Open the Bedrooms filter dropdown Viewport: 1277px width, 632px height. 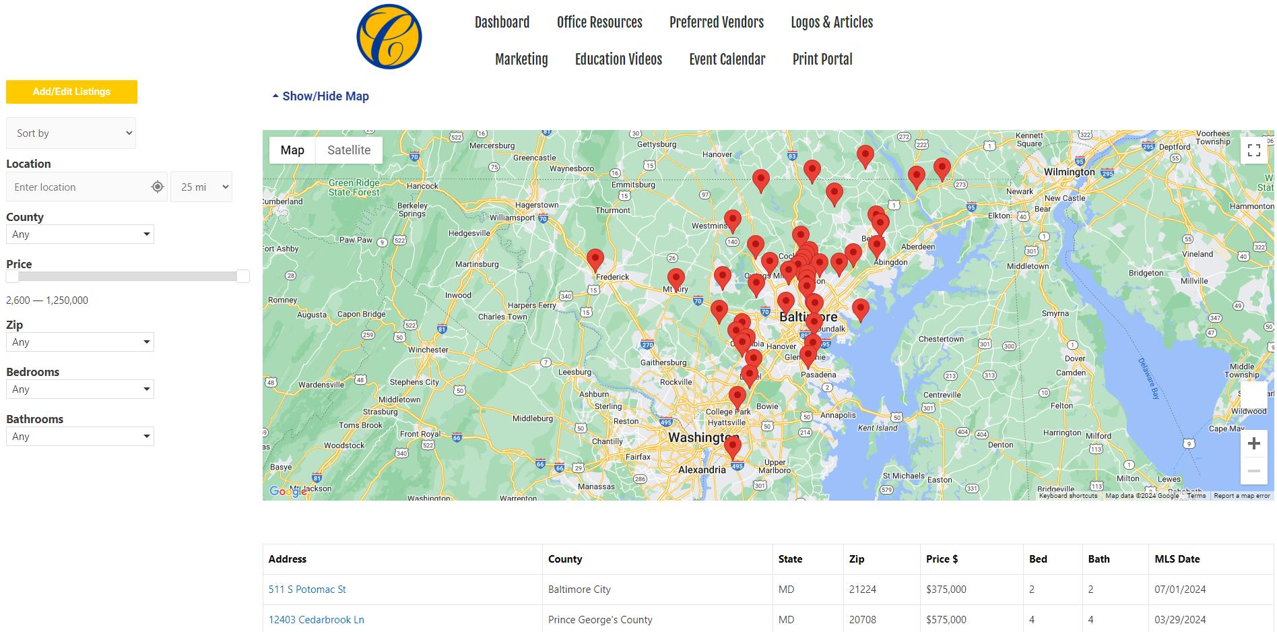click(80, 389)
